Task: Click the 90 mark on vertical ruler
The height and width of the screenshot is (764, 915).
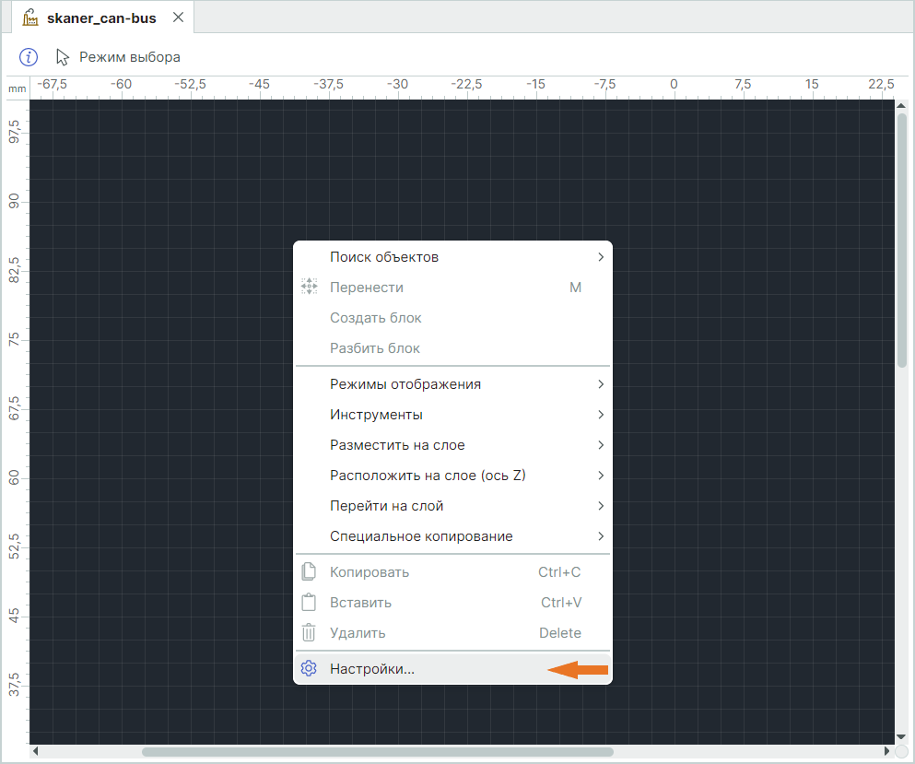Action: click(x=14, y=201)
